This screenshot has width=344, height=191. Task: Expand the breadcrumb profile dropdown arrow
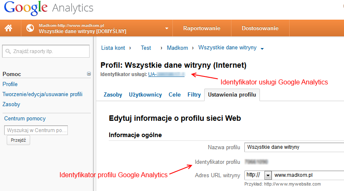tap(262, 48)
